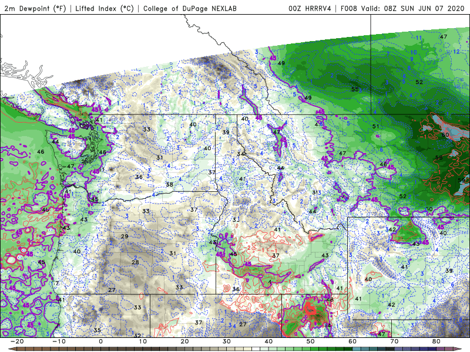Image resolution: width=470 pixels, height=352 pixels.
Task: Click the "80" color scale label
Action: click(437, 341)
